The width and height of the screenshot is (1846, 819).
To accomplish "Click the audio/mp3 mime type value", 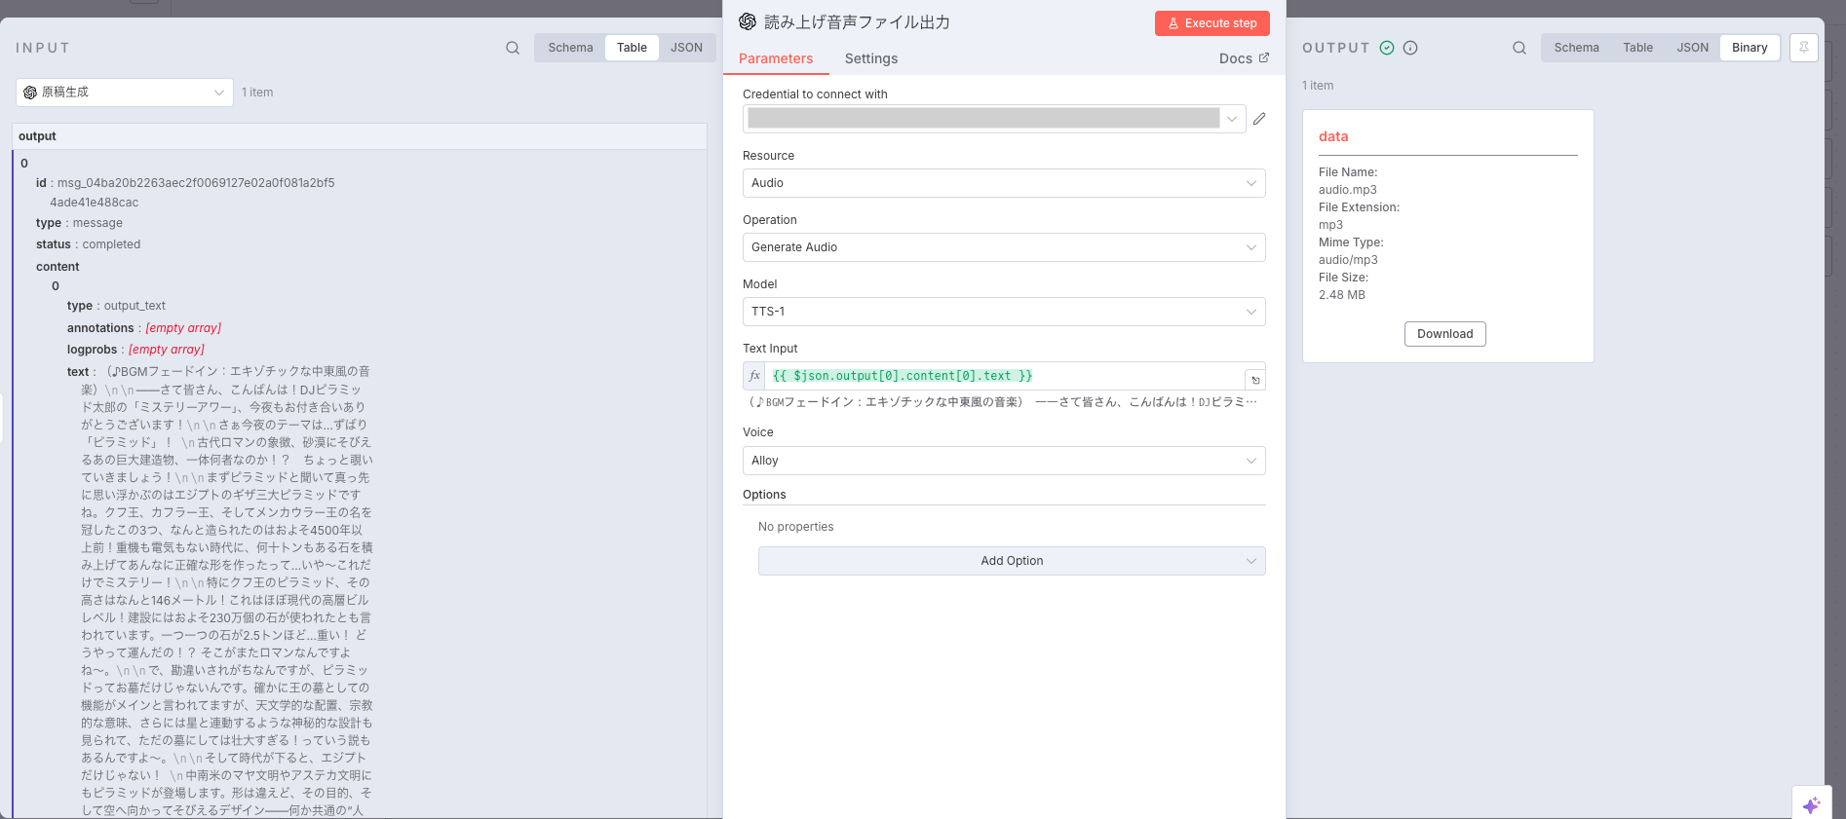I will point(1348,260).
